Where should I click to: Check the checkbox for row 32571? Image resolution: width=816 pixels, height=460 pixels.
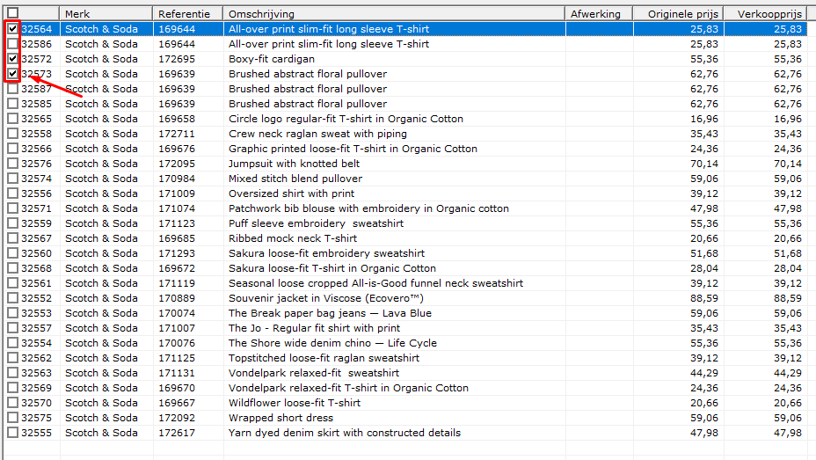[x=13, y=208]
